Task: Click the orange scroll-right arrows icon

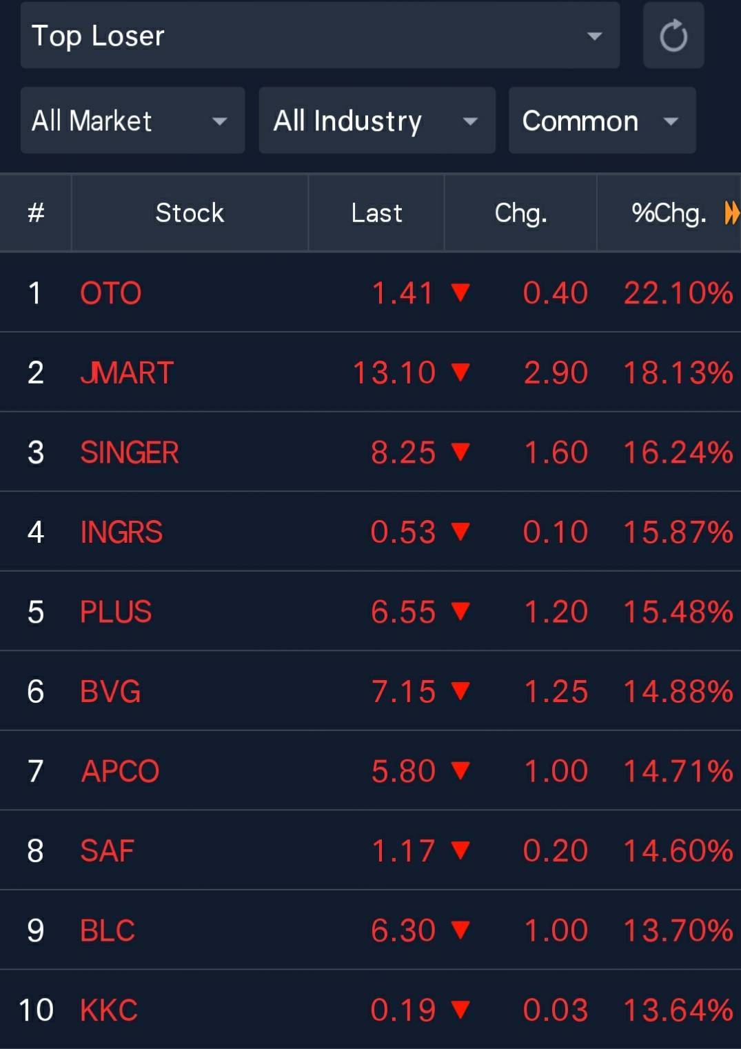Action: point(731,213)
